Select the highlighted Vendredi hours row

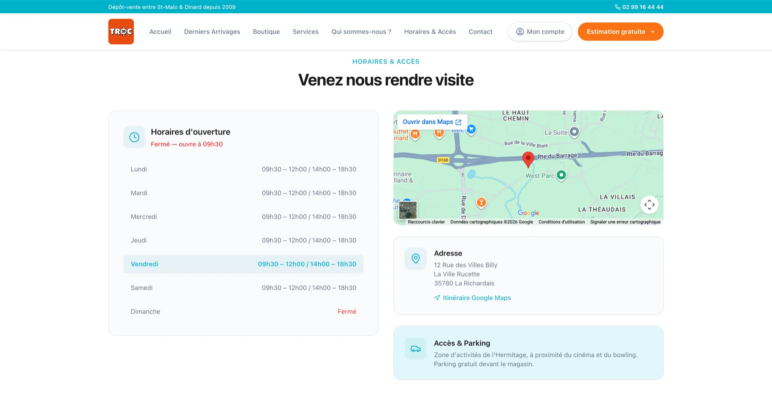pos(243,264)
